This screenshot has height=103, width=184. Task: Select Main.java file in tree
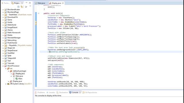[19, 76]
